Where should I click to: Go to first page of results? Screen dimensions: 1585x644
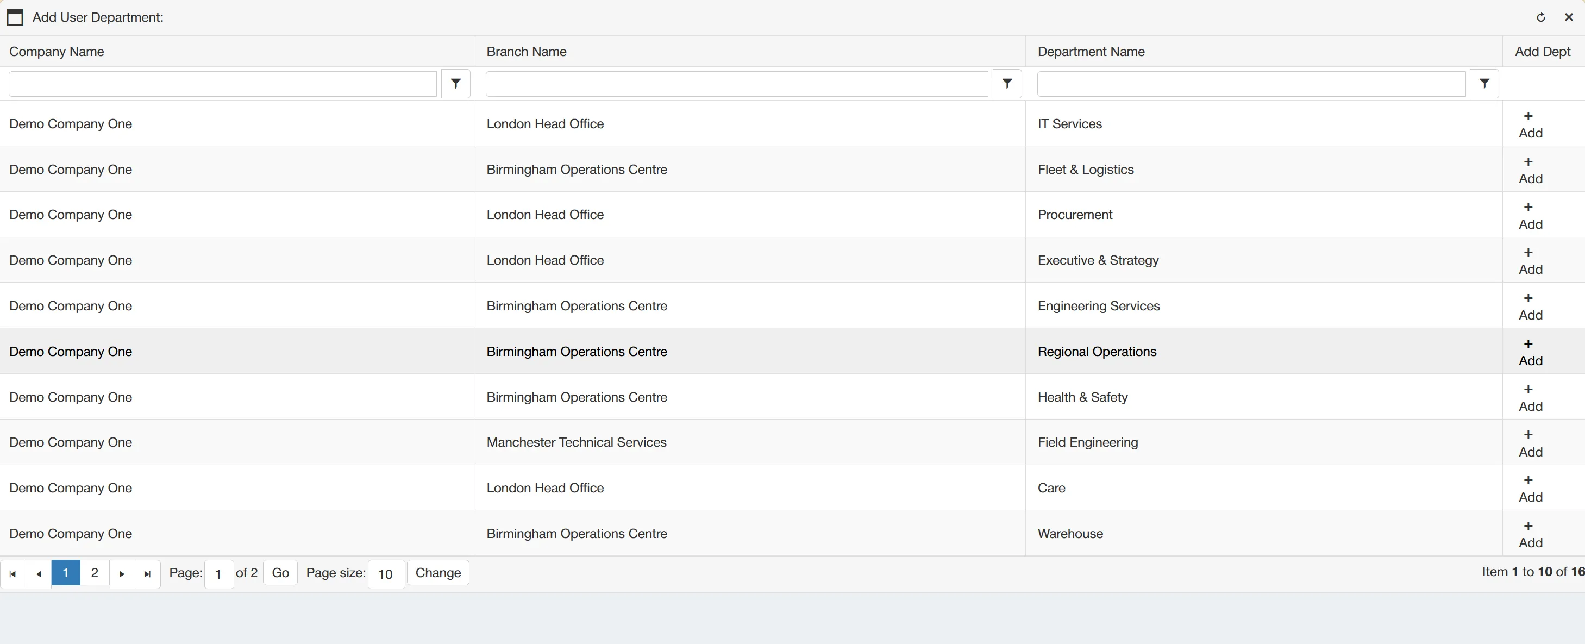click(13, 574)
